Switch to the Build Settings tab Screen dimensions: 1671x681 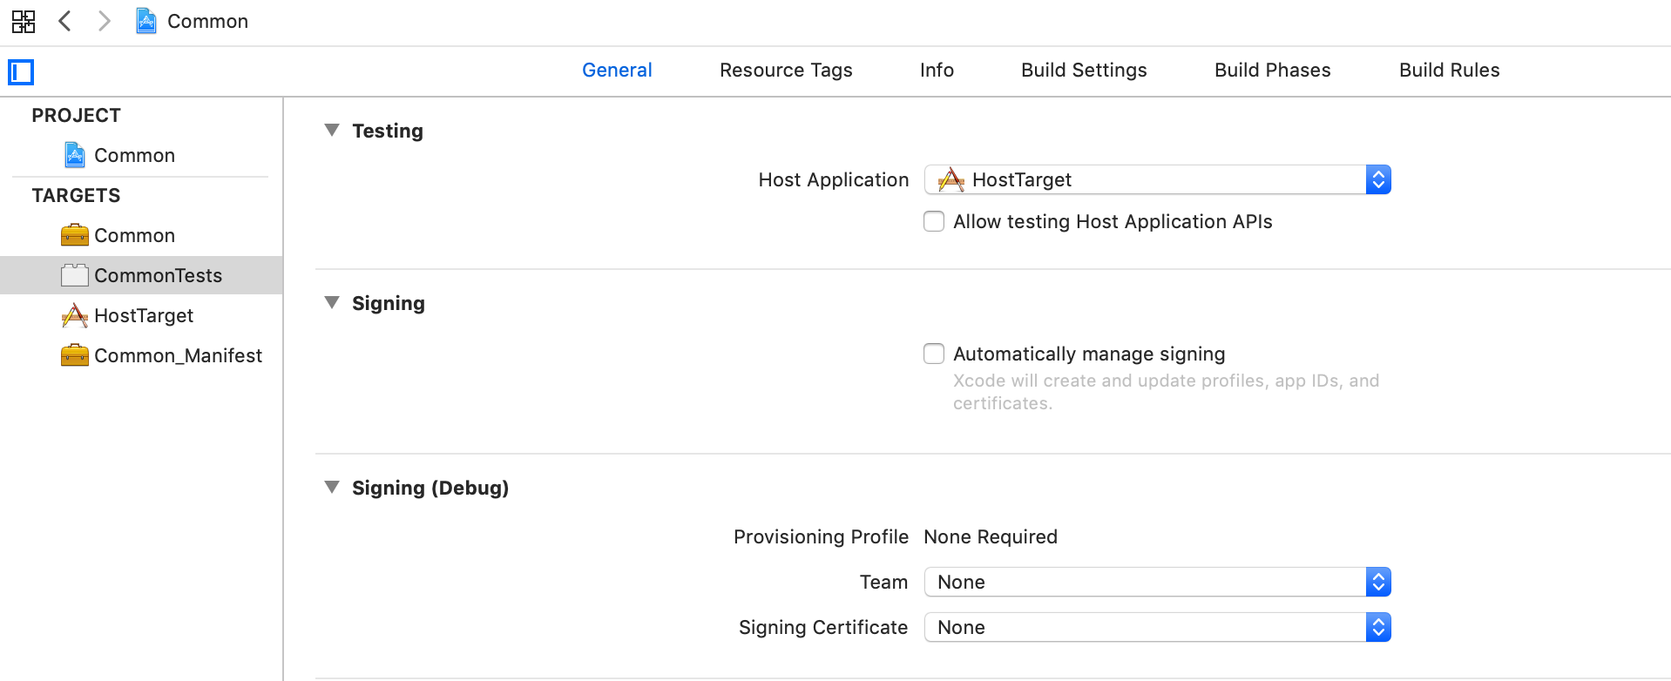point(1084,70)
